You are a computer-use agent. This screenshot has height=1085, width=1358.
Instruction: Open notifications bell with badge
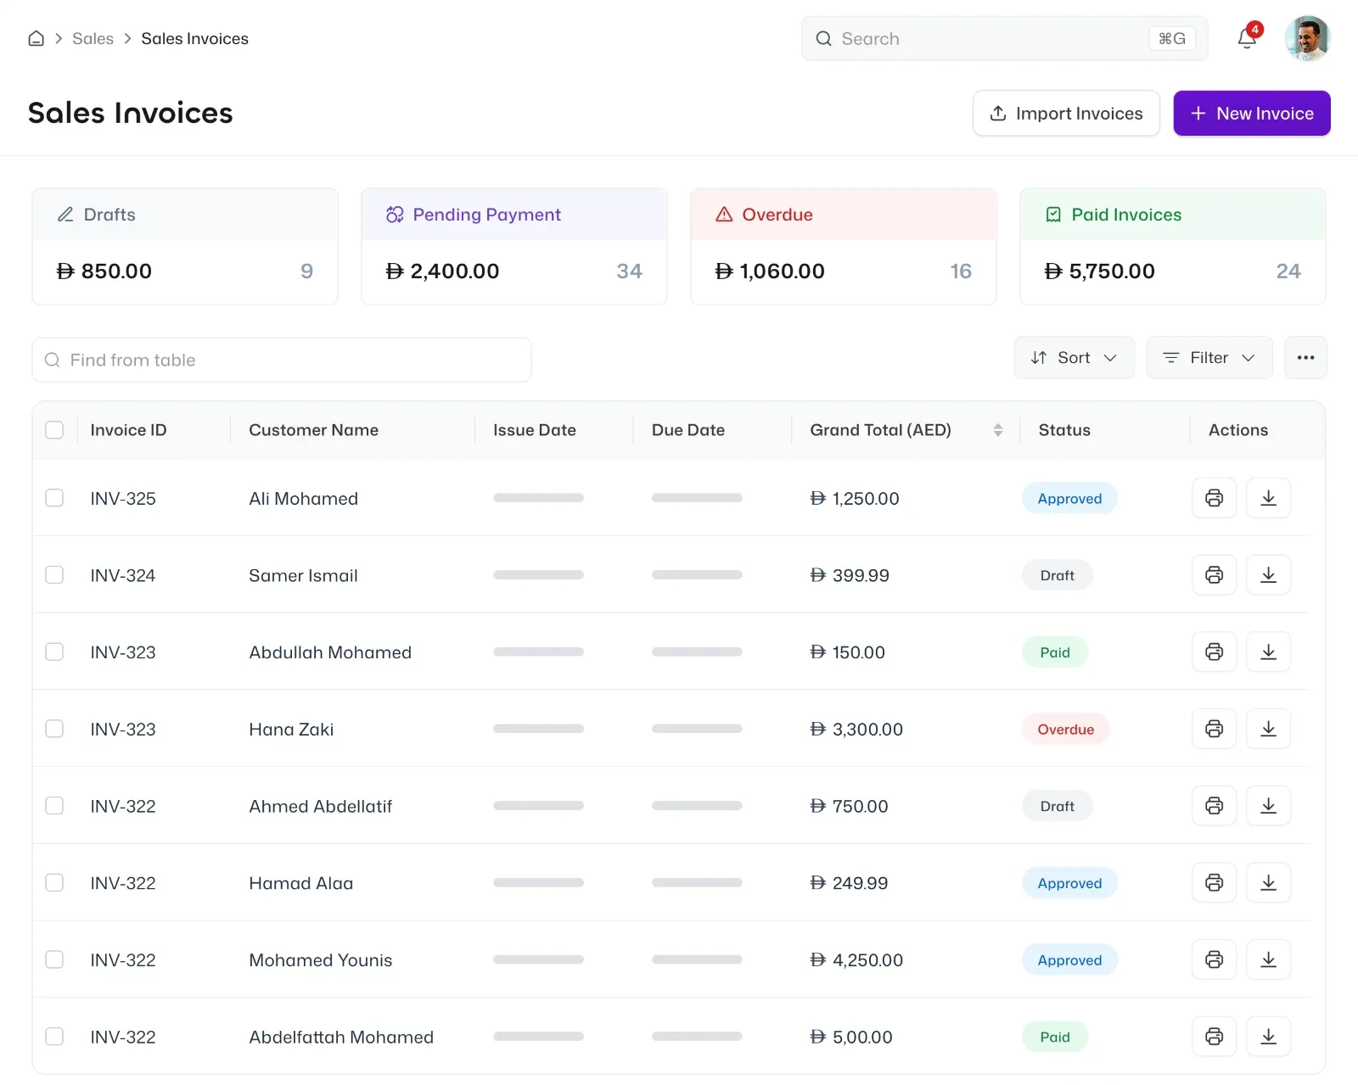pos(1247,37)
